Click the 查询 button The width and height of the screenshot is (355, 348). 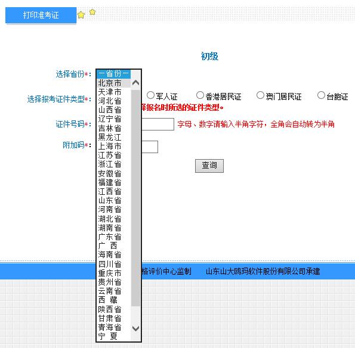click(209, 166)
